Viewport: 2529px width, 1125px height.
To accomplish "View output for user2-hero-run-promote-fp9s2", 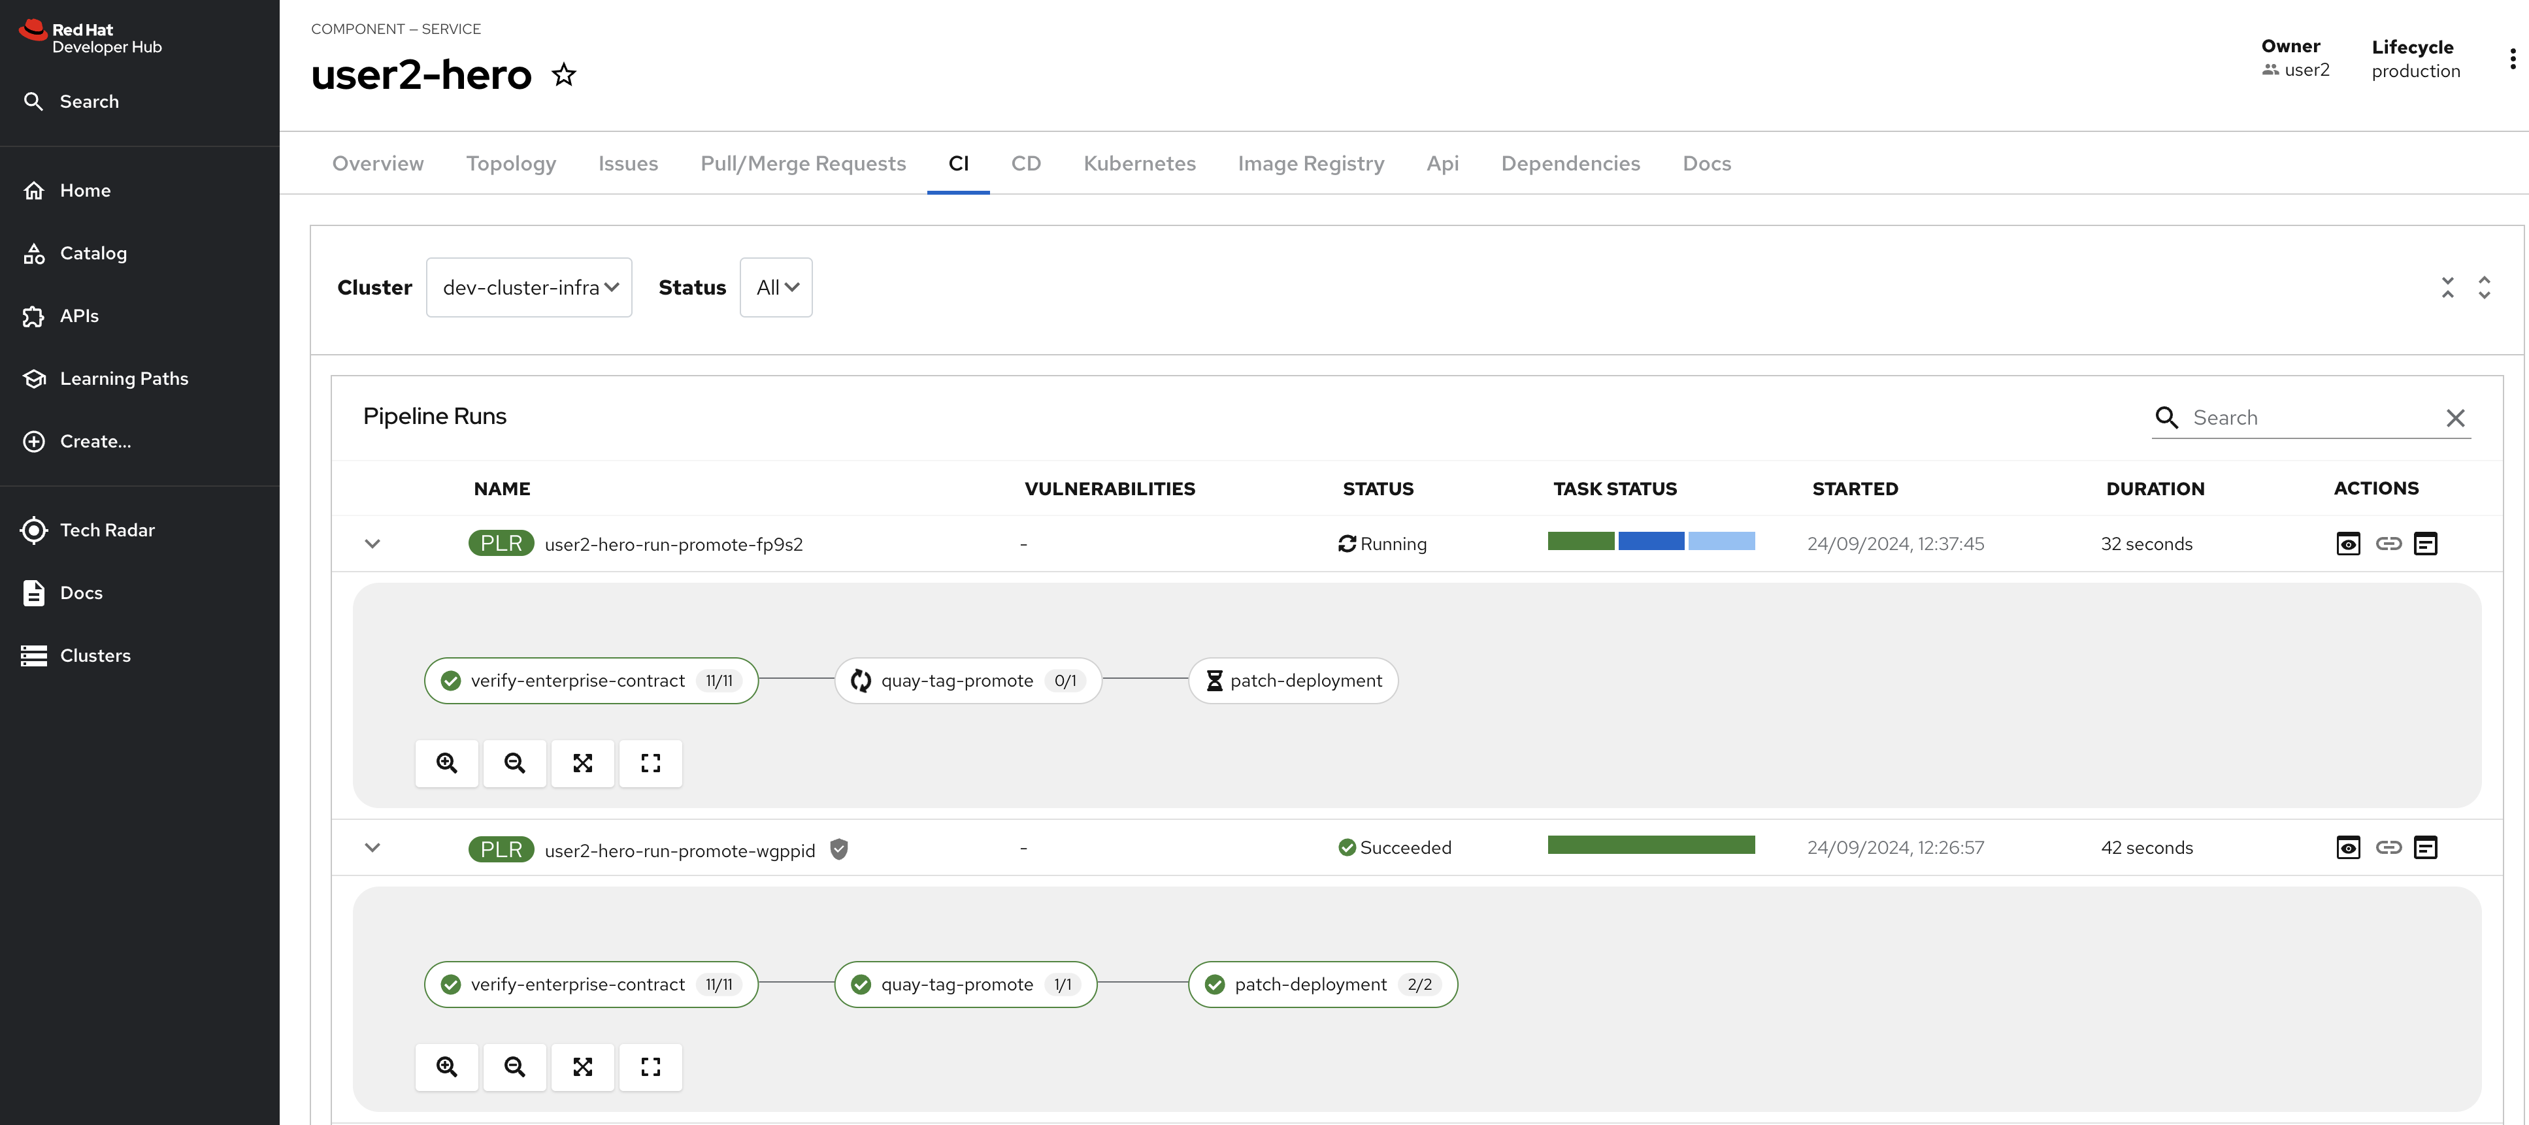I will (2347, 544).
